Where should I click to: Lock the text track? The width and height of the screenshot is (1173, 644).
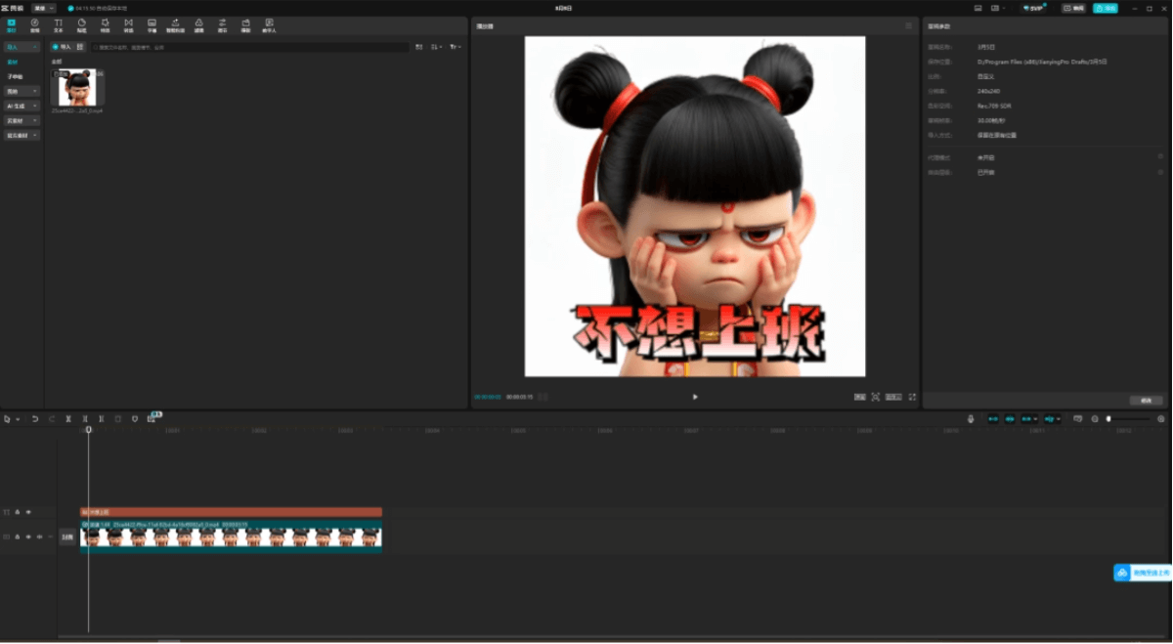pyautogui.click(x=18, y=512)
